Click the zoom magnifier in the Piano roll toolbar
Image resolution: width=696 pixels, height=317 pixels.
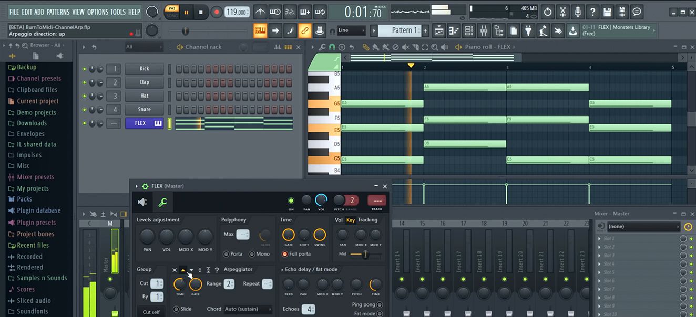[434, 47]
